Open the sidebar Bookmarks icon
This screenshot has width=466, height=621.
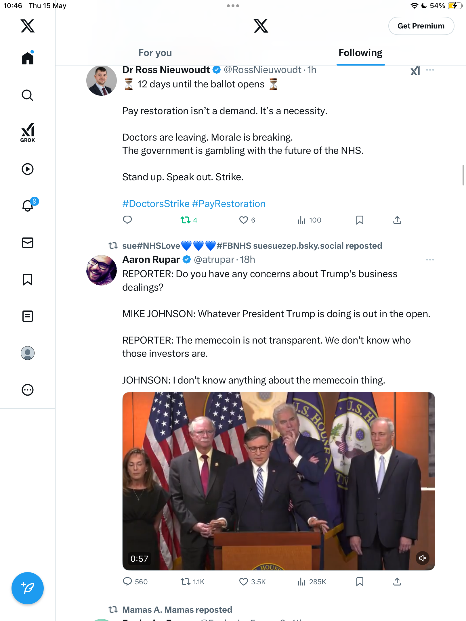click(x=28, y=279)
